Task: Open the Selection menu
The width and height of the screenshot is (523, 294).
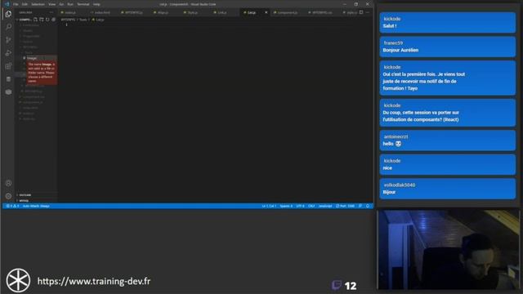Action: [x=38, y=4]
